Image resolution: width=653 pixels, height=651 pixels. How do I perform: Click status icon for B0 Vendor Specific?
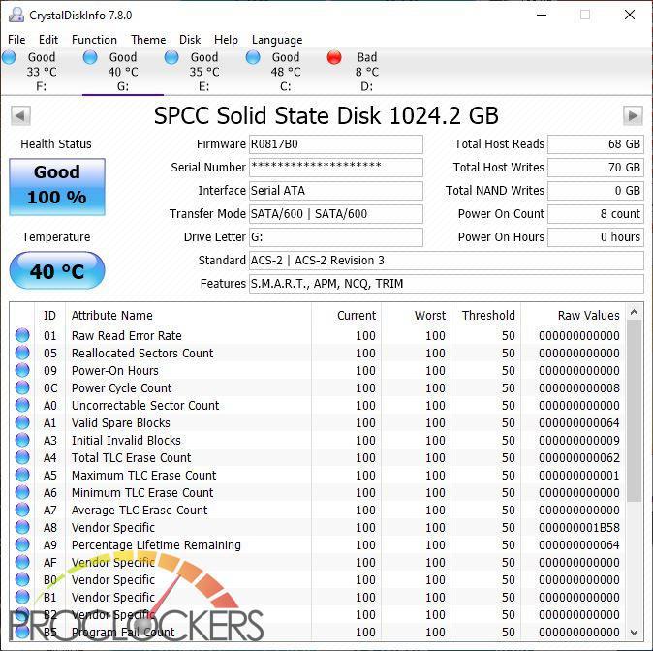pos(22,579)
